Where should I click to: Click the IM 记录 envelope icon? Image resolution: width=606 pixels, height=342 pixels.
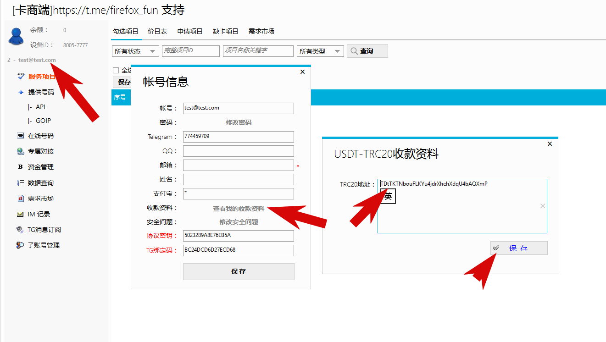click(x=21, y=214)
